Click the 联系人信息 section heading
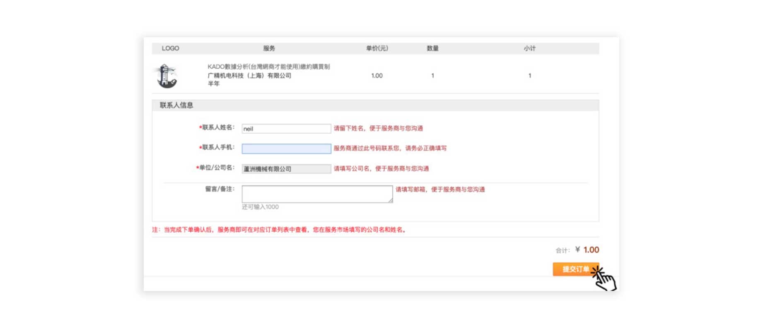763x329 pixels. pyautogui.click(x=176, y=105)
